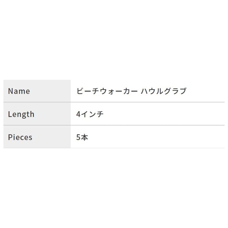The height and width of the screenshot is (228, 228).
Task: Click the digit 5 in the Pieces value
Action: pos(79,137)
